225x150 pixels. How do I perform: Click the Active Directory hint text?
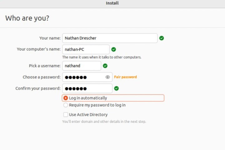104,122
